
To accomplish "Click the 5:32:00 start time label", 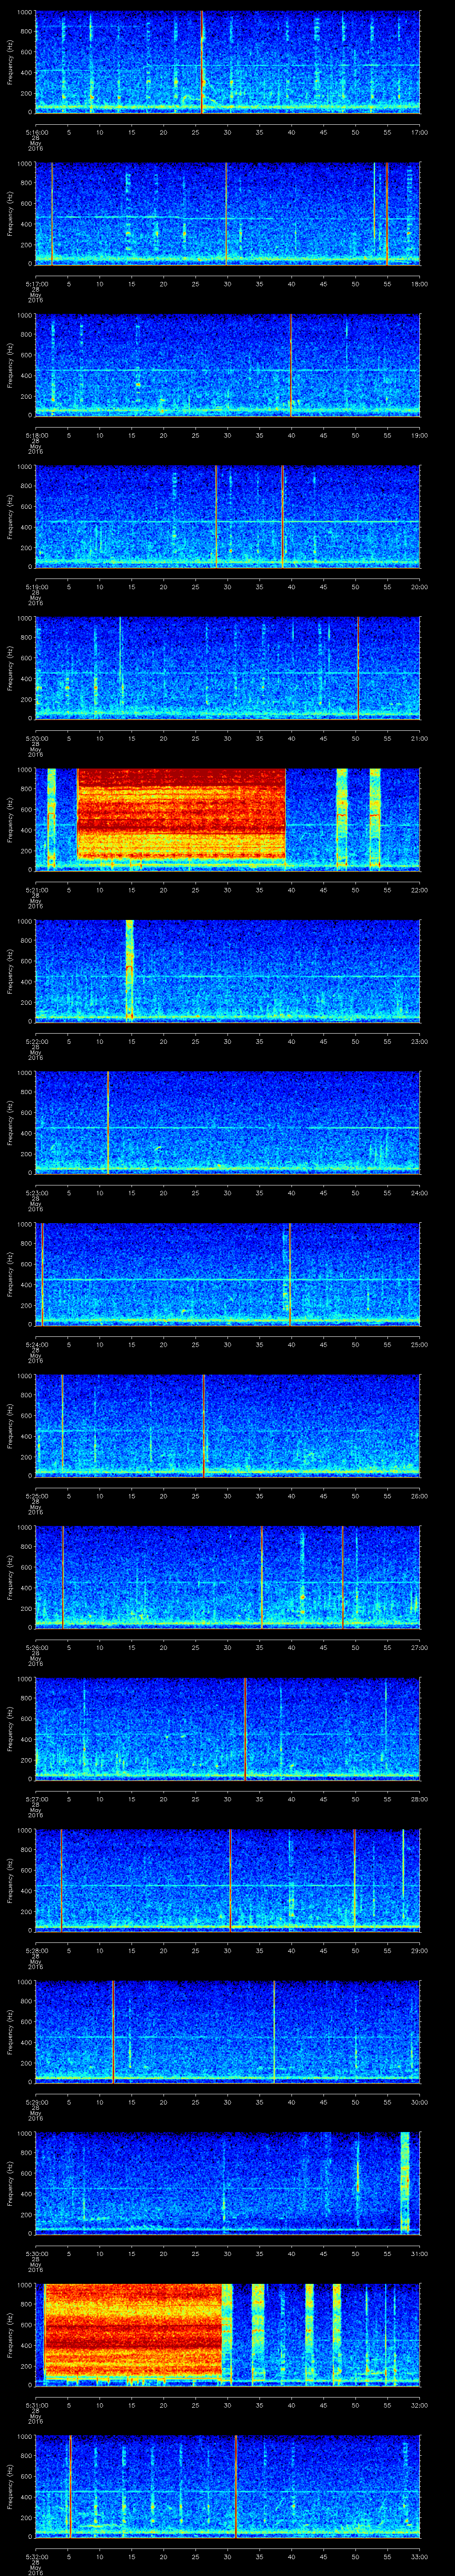I will pos(36,2556).
